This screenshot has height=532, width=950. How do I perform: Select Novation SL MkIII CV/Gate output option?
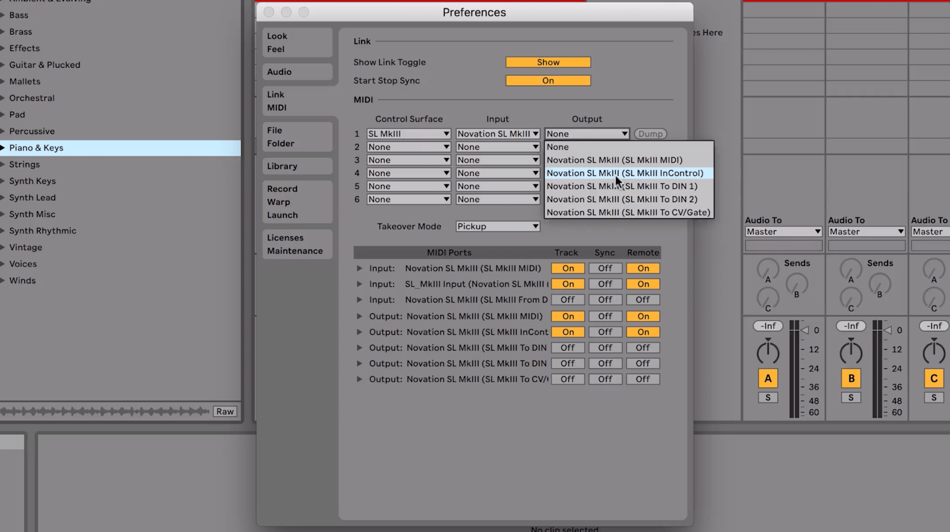(x=628, y=212)
